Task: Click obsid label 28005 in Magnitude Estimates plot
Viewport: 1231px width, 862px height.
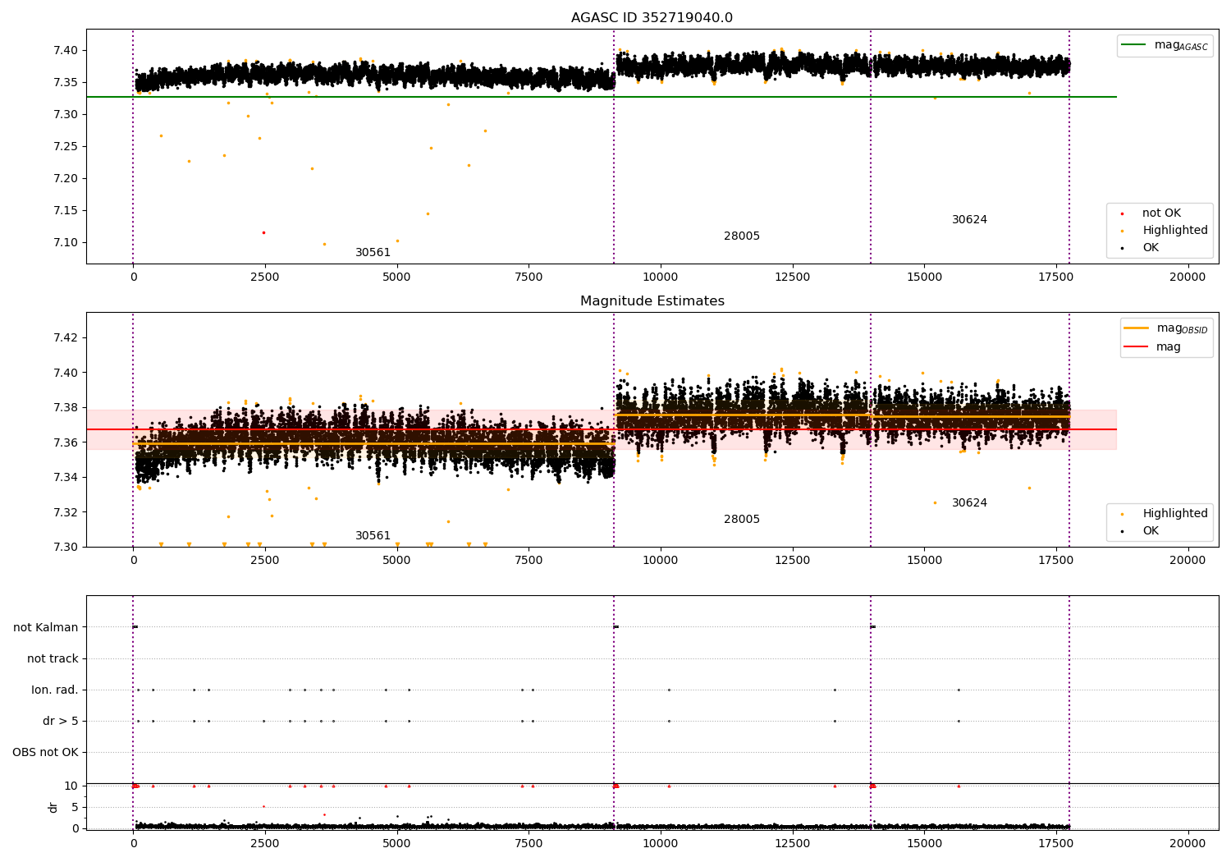Action: pyautogui.click(x=742, y=520)
